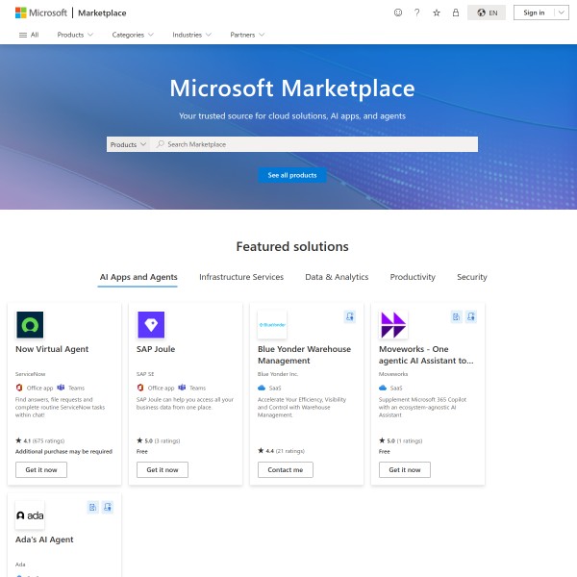Click the first badge icon on Moveworks card

(x=456, y=316)
